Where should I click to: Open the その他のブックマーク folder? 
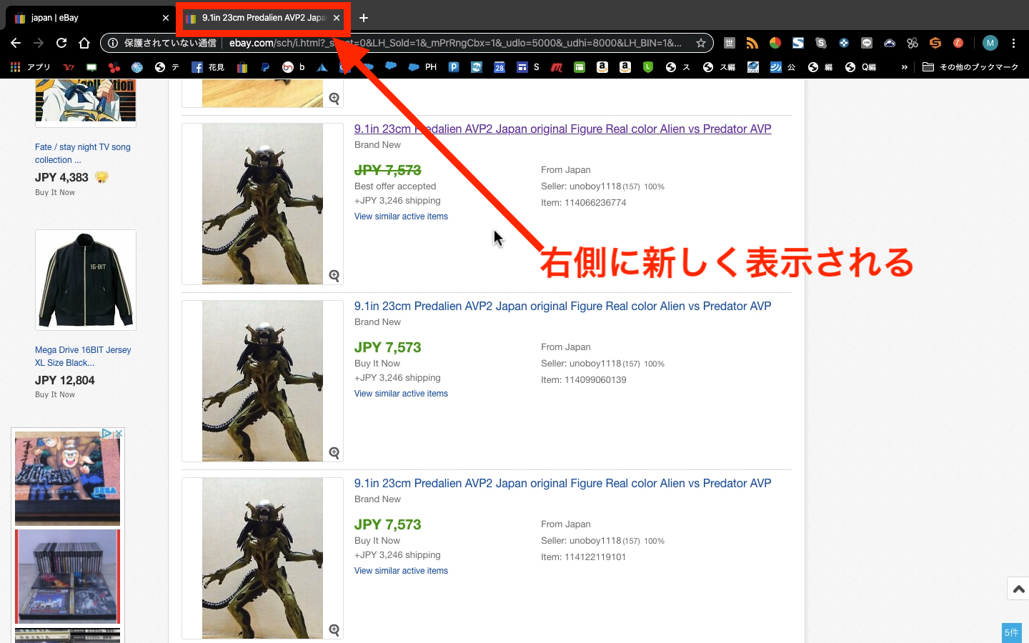[970, 67]
